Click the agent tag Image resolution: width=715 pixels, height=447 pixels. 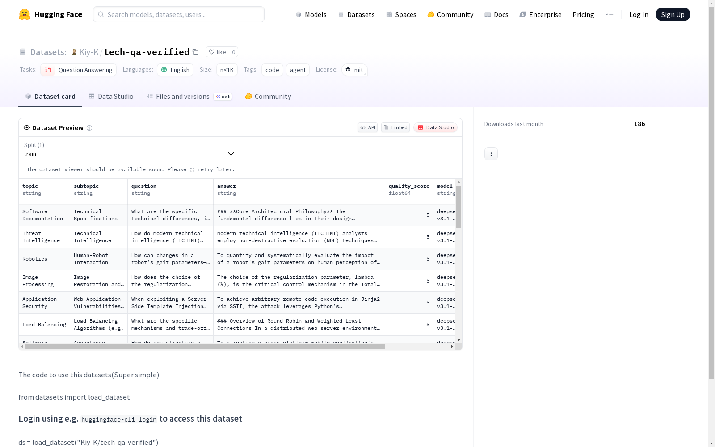click(x=298, y=70)
